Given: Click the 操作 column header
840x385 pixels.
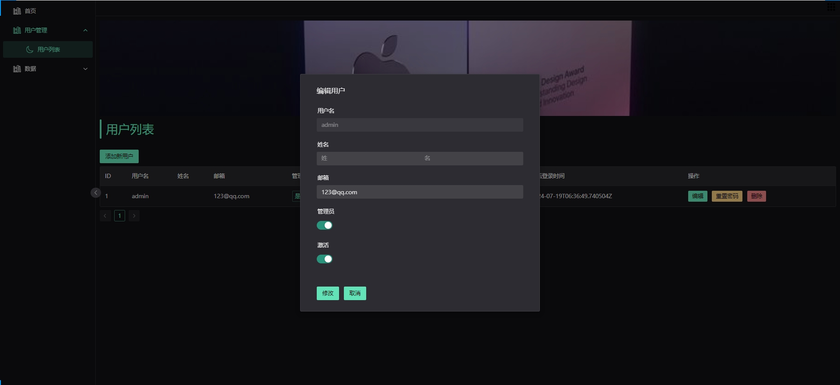Looking at the screenshot, I should coord(693,176).
